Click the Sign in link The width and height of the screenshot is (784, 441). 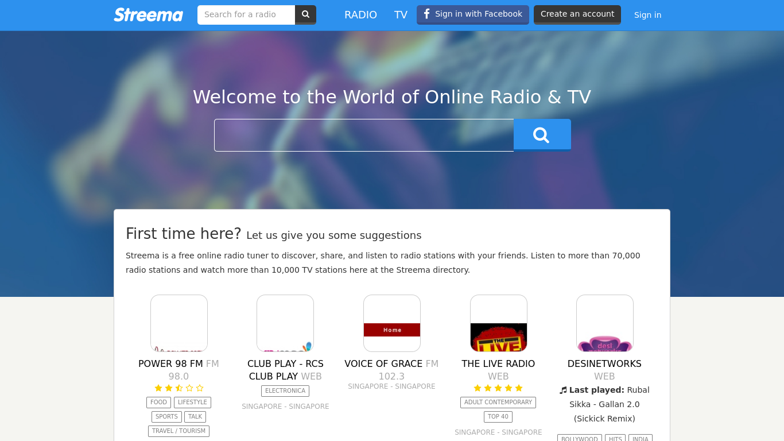tap(647, 15)
